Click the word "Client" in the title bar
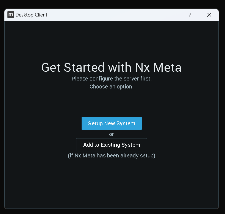 [x=41, y=15]
